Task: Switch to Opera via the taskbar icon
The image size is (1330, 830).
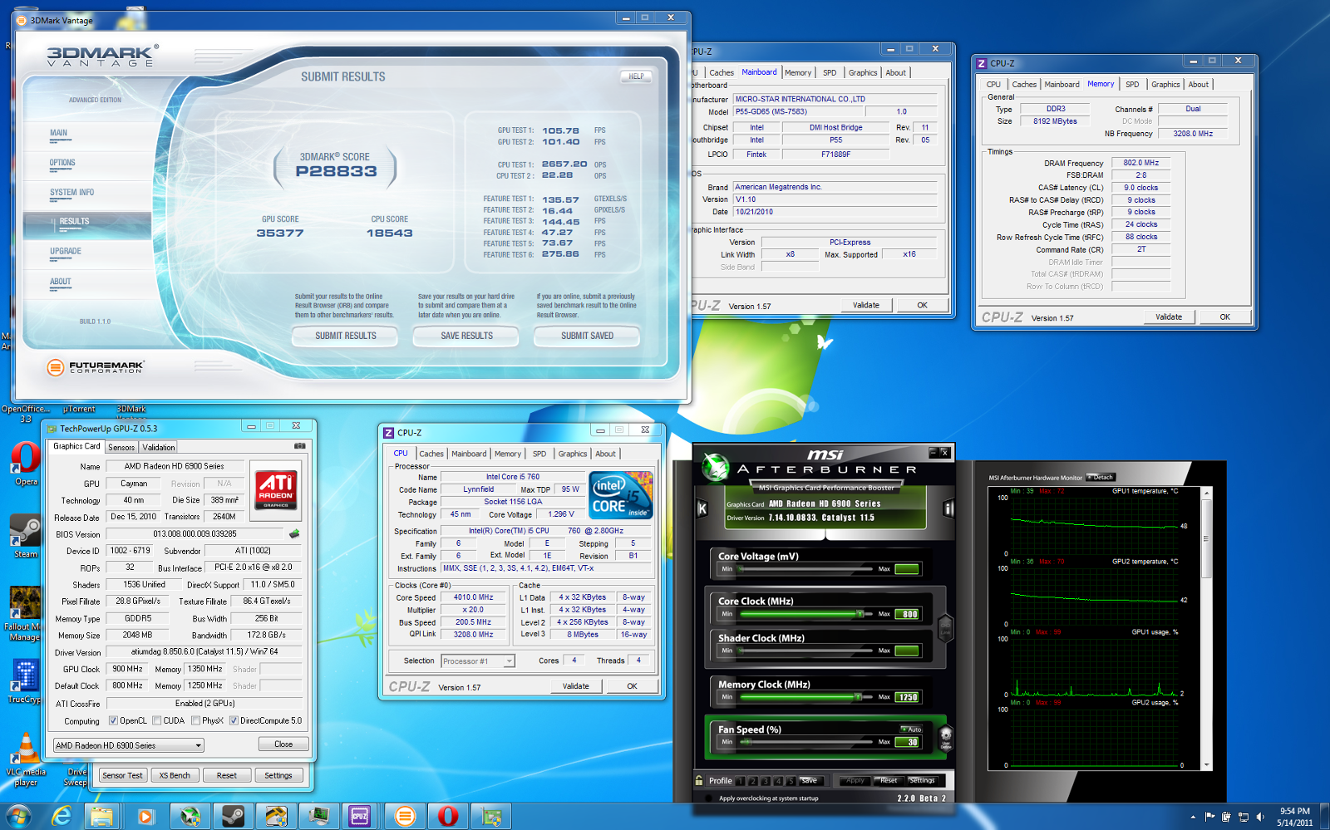Action: tap(448, 816)
